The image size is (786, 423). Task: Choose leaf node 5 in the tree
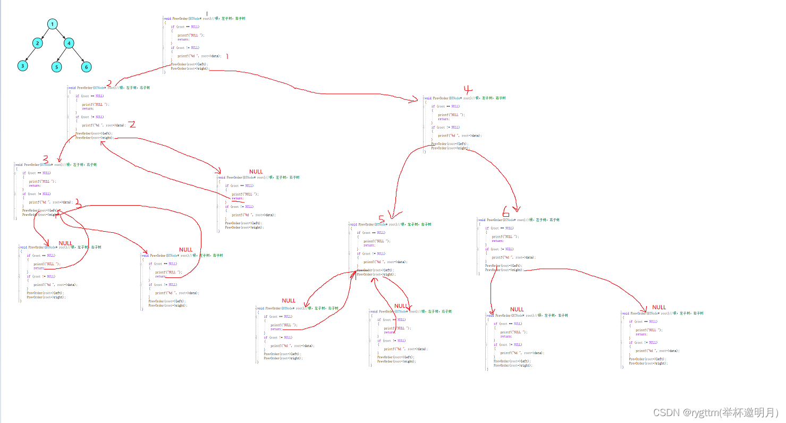point(57,66)
